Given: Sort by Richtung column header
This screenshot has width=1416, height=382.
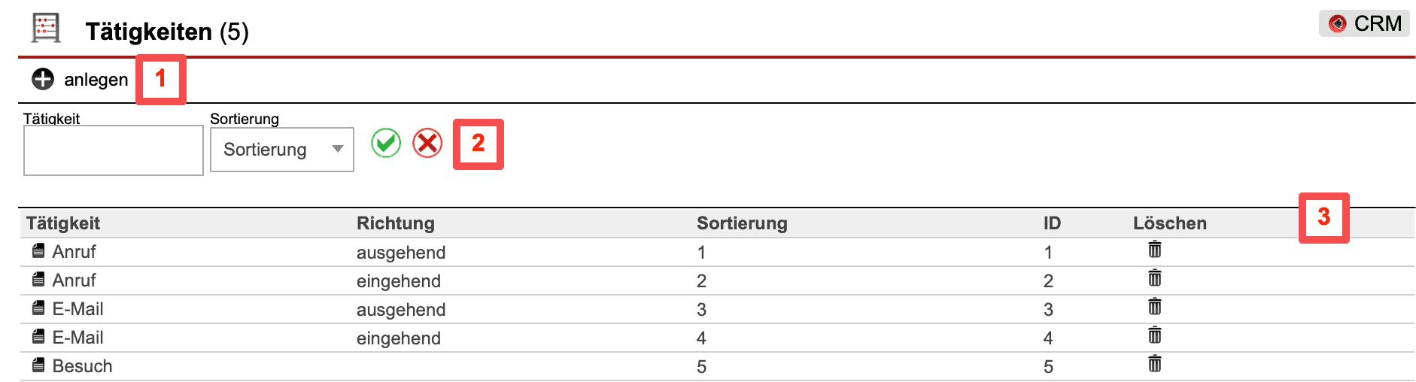Looking at the screenshot, I should click(396, 223).
